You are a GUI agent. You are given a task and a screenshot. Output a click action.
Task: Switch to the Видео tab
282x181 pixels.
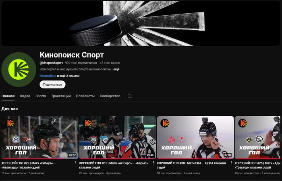point(25,96)
